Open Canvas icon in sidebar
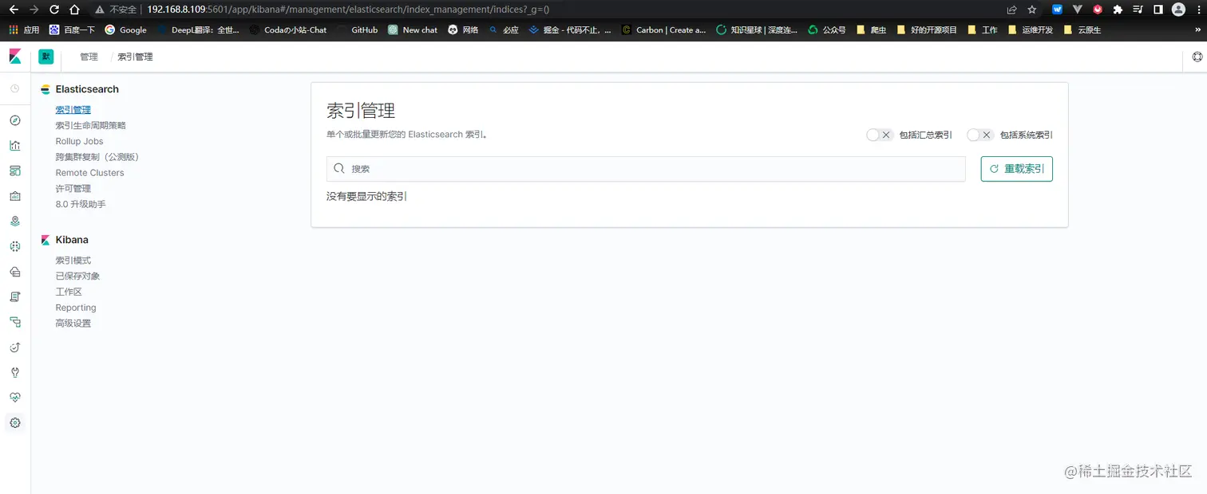Viewport: 1207px width, 494px height. click(14, 196)
